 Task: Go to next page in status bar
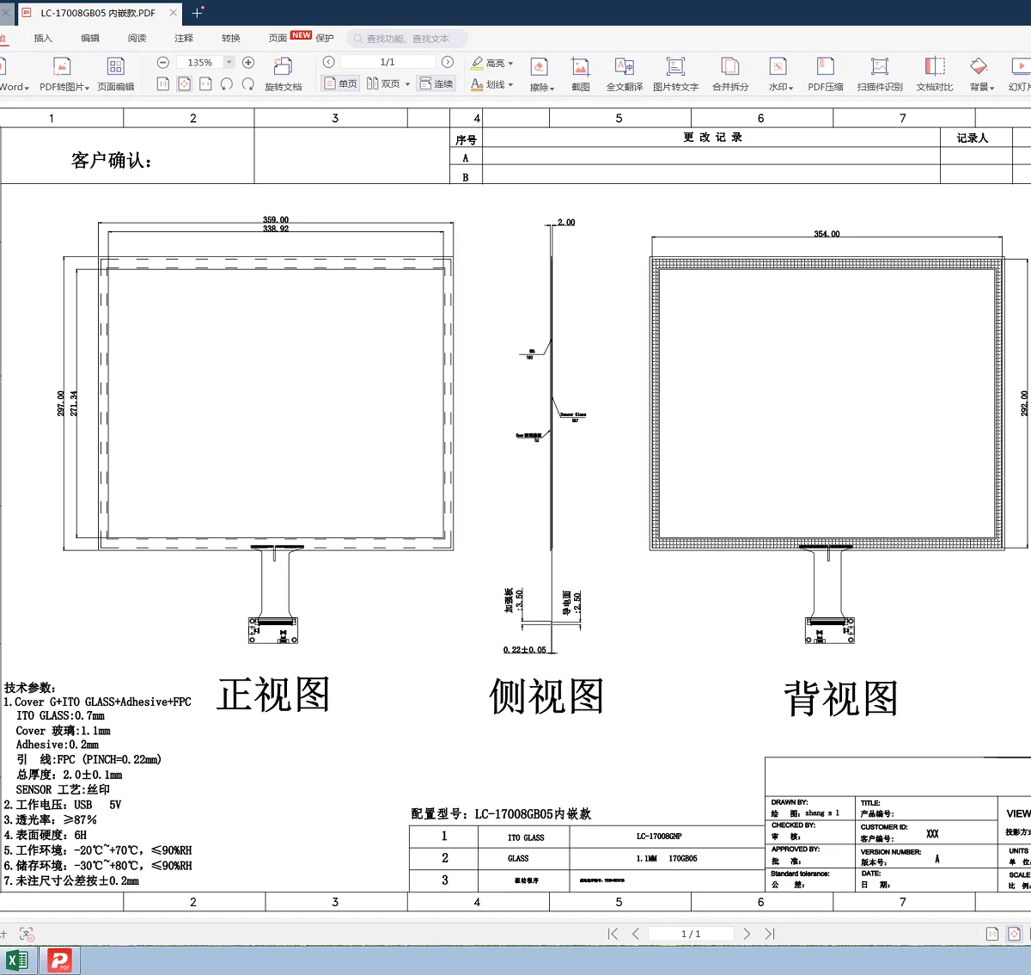[x=747, y=934]
